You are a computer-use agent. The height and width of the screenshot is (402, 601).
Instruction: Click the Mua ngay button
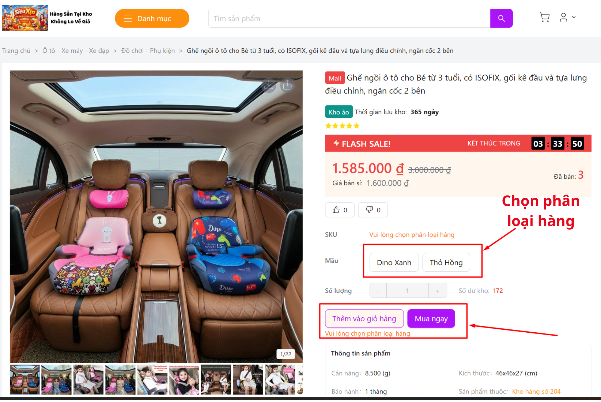[x=431, y=319]
